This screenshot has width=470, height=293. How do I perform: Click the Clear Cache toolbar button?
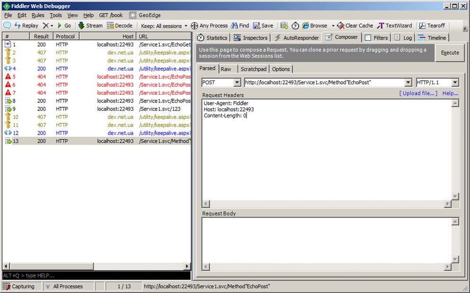355,26
